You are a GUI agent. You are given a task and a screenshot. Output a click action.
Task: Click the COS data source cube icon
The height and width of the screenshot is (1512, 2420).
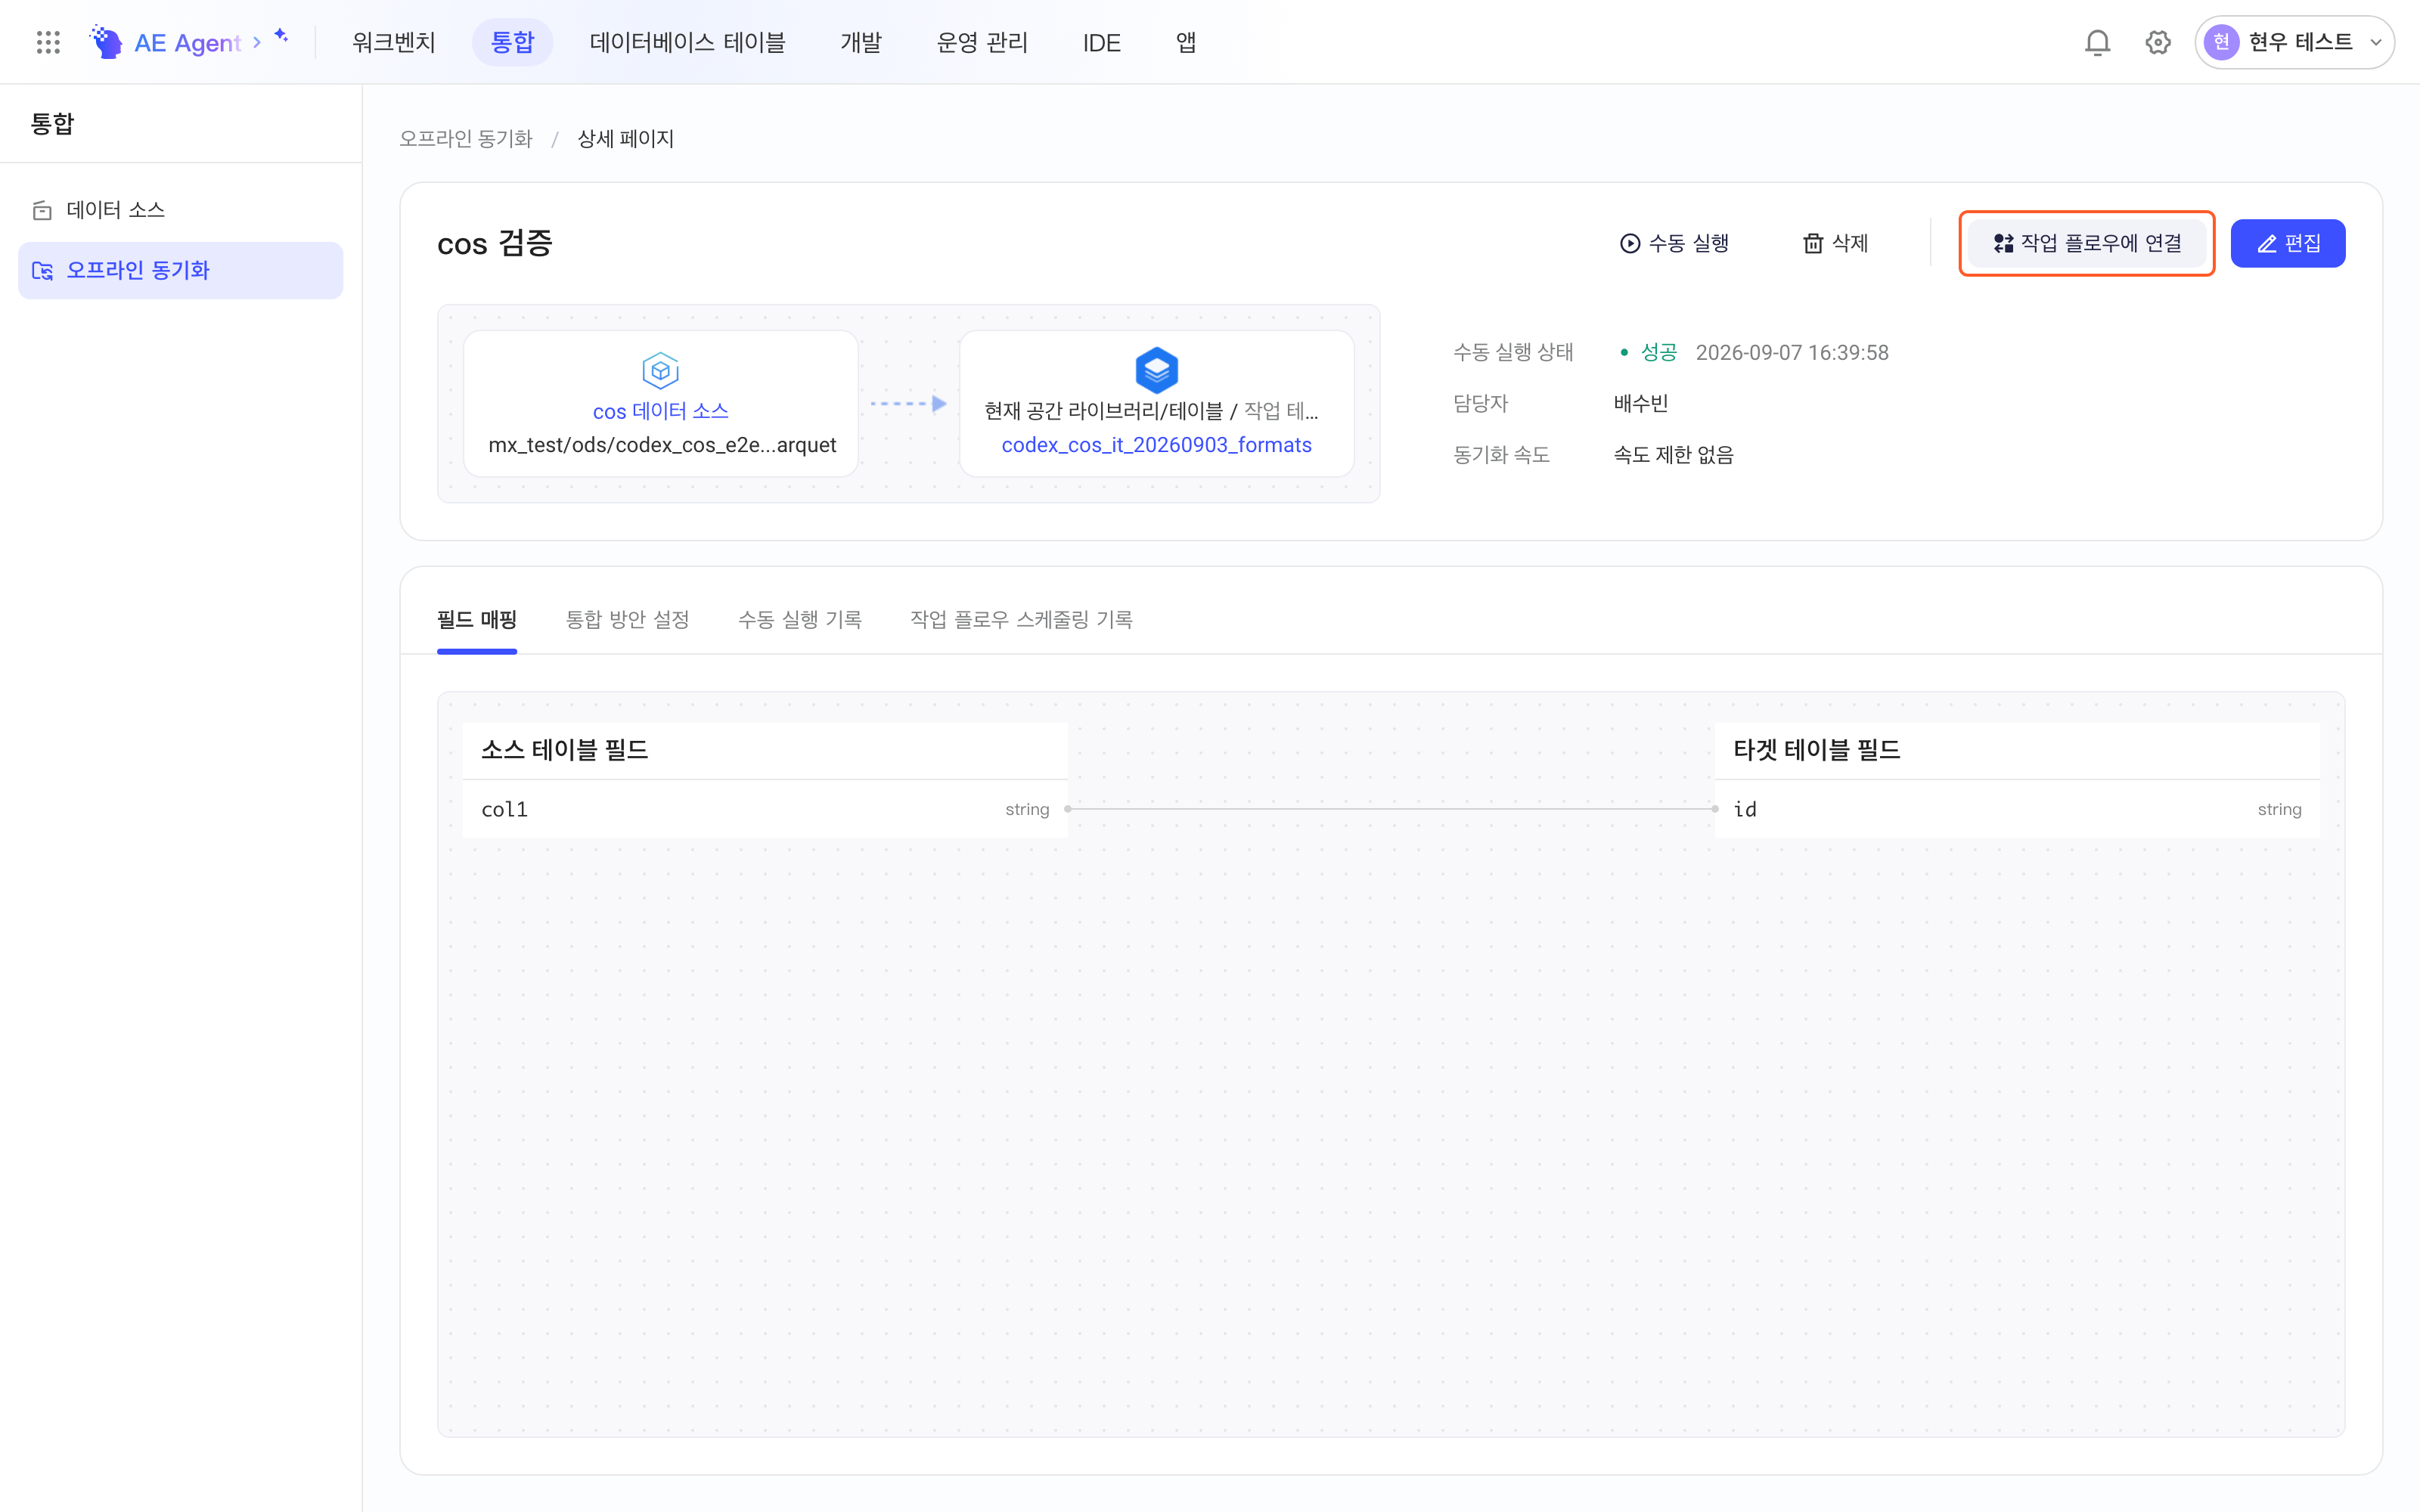point(660,370)
